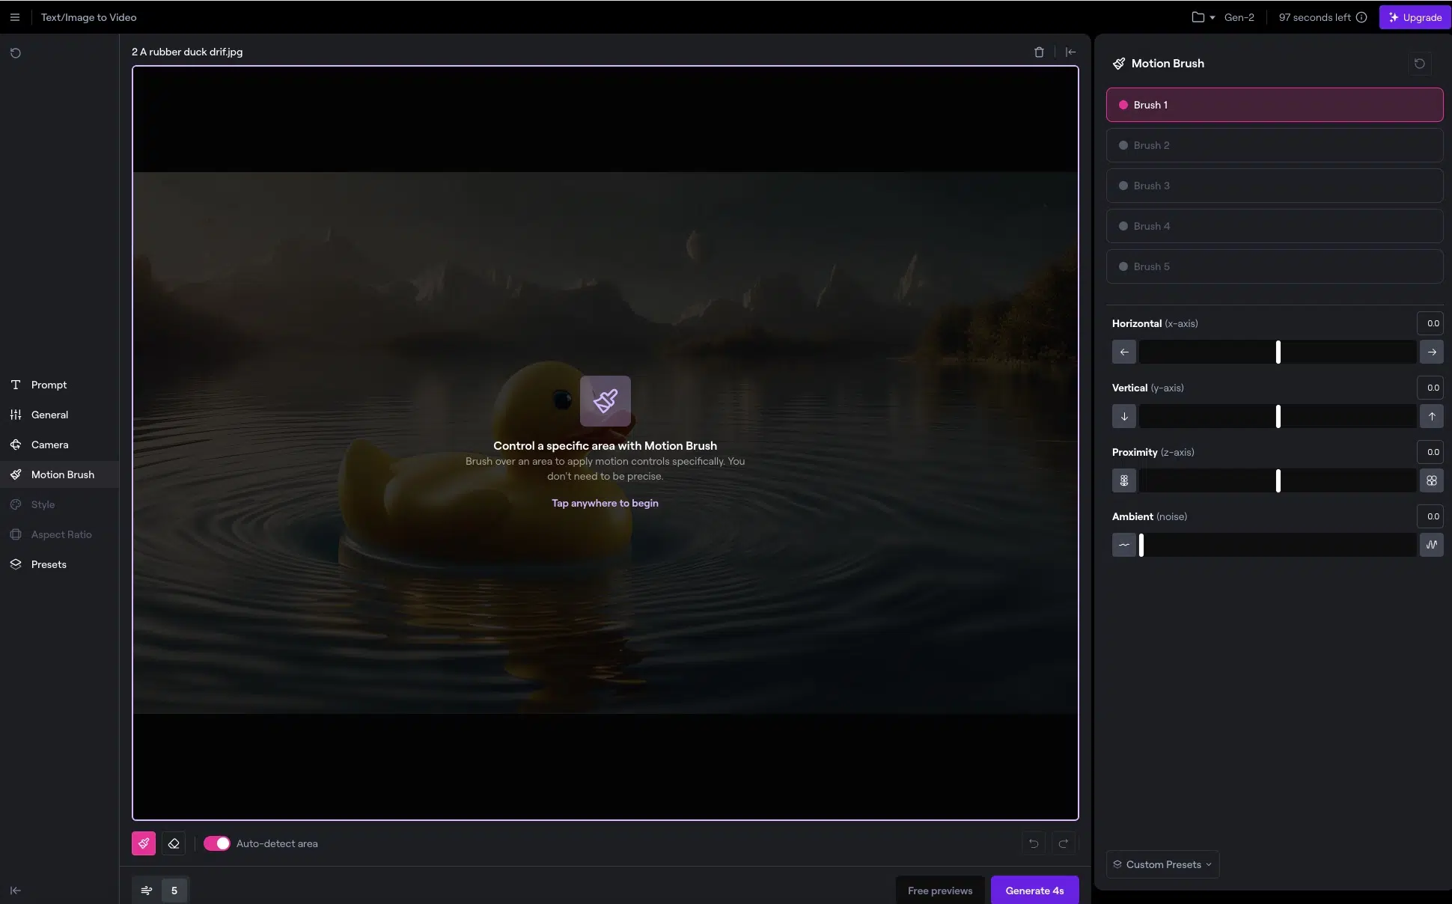Collapse the left sidebar panel

click(15, 891)
